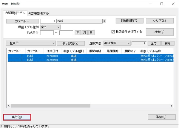Click the 日 day button
This screenshot has width=179, height=128.
click(x=91, y=33)
